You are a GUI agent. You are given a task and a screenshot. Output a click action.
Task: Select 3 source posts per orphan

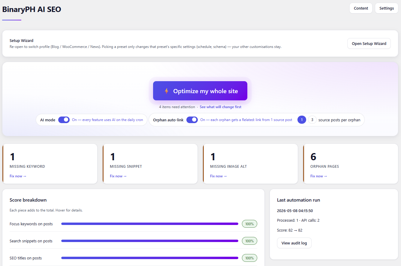click(x=312, y=120)
